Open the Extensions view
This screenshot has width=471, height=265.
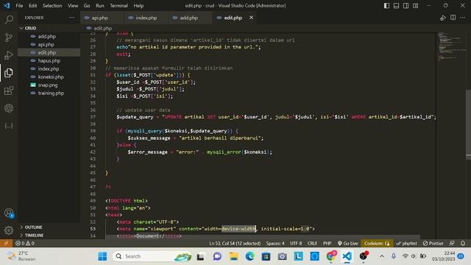coord(9,91)
